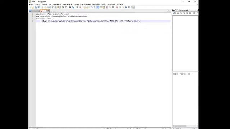Click the Print toolbar icon
This screenshot has width=230, height=129.
(49, 7)
